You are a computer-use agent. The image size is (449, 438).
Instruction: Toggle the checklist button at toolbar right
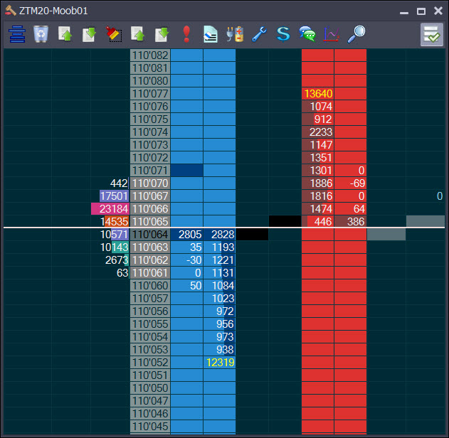(x=431, y=34)
